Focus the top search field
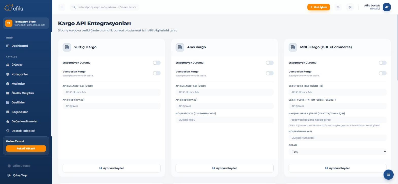 pos(105,7)
